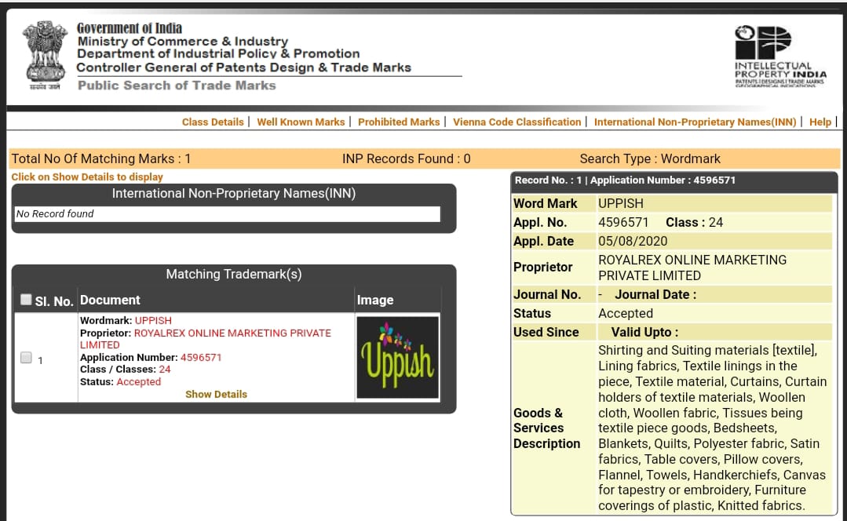
Task: Open the Help link
Action: (820, 122)
